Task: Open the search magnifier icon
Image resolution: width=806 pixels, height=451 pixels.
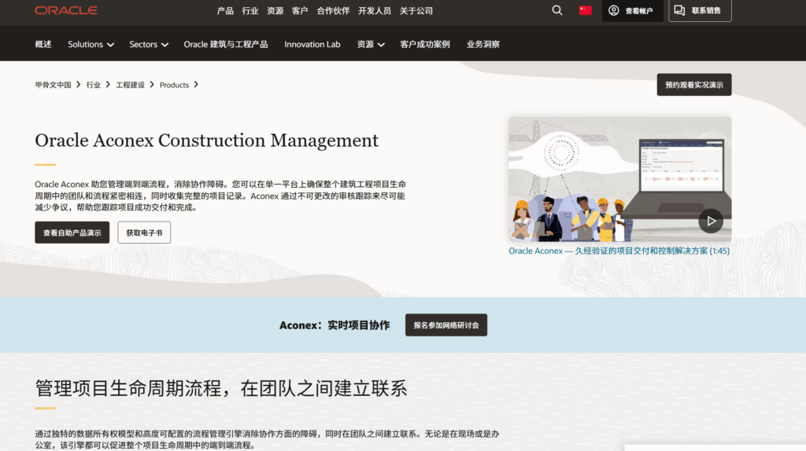Action: pyautogui.click(x=557, y=10)
